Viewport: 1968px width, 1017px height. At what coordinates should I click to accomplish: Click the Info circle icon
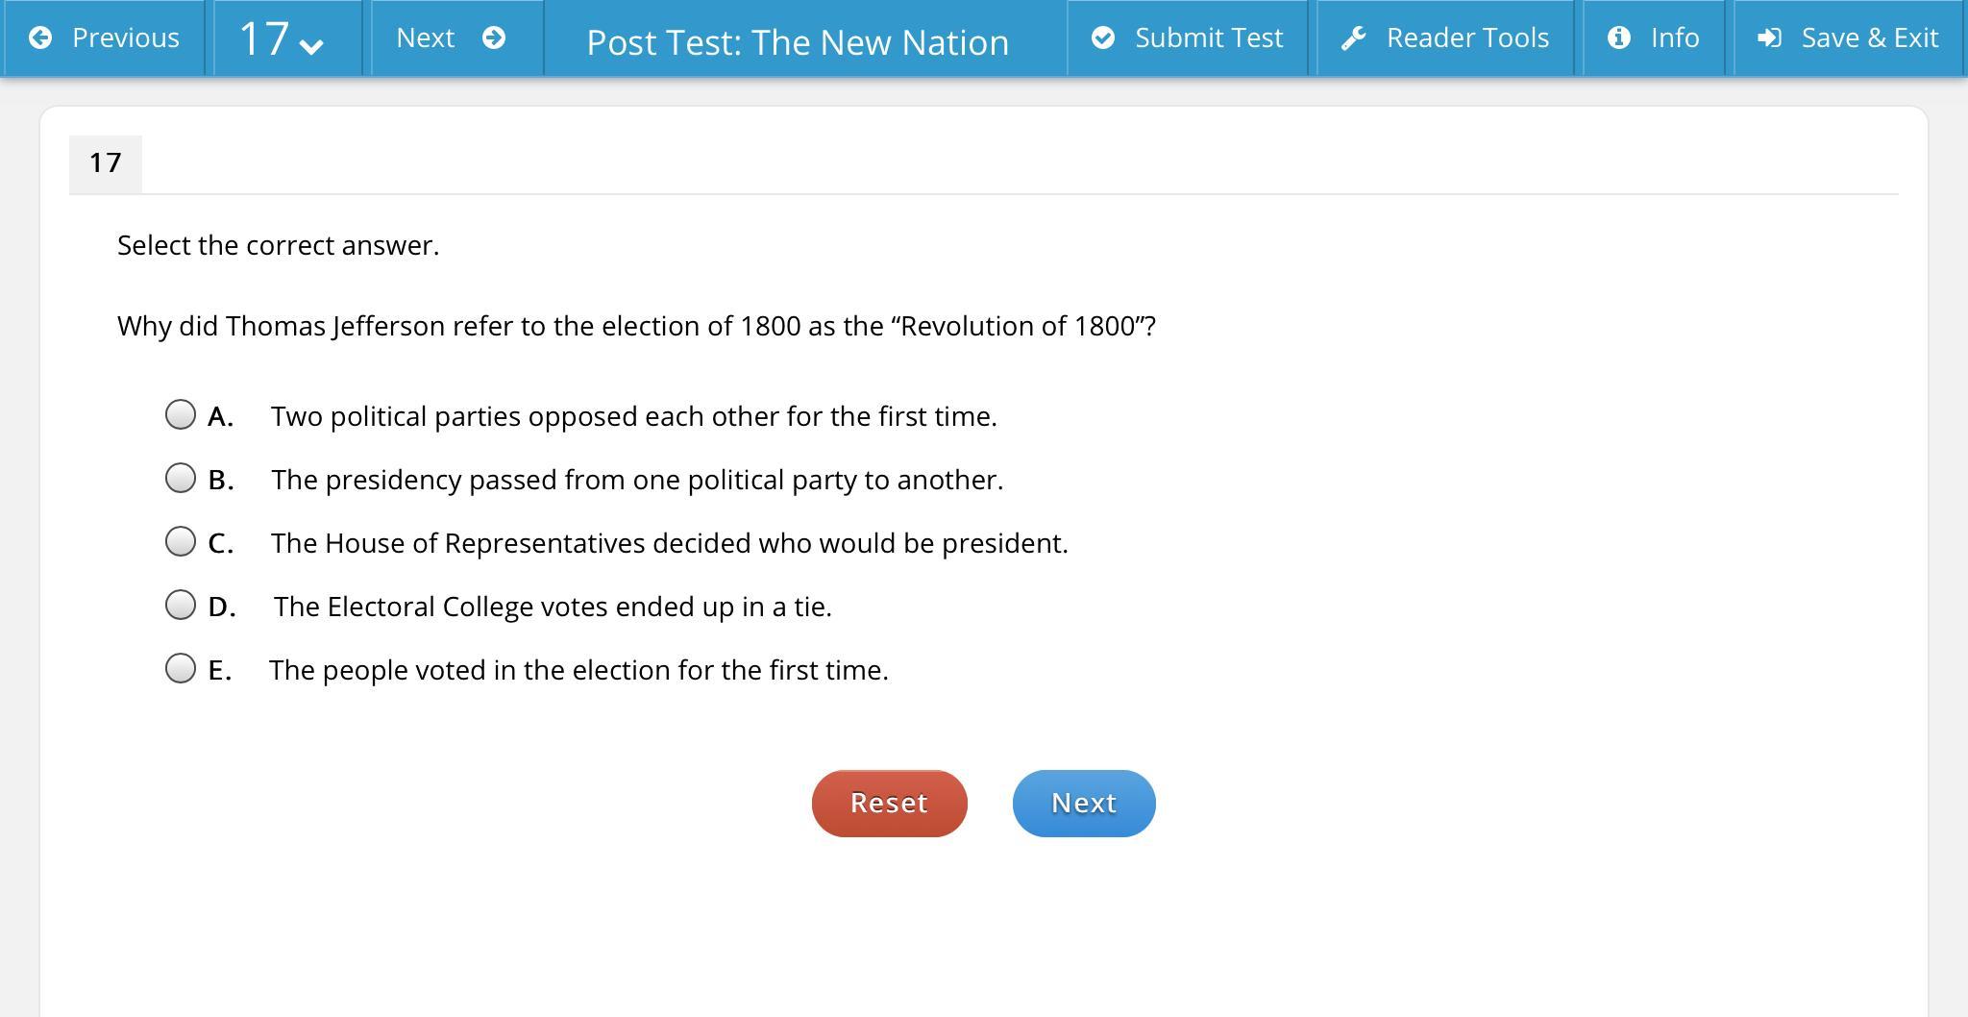[1619, 37]
